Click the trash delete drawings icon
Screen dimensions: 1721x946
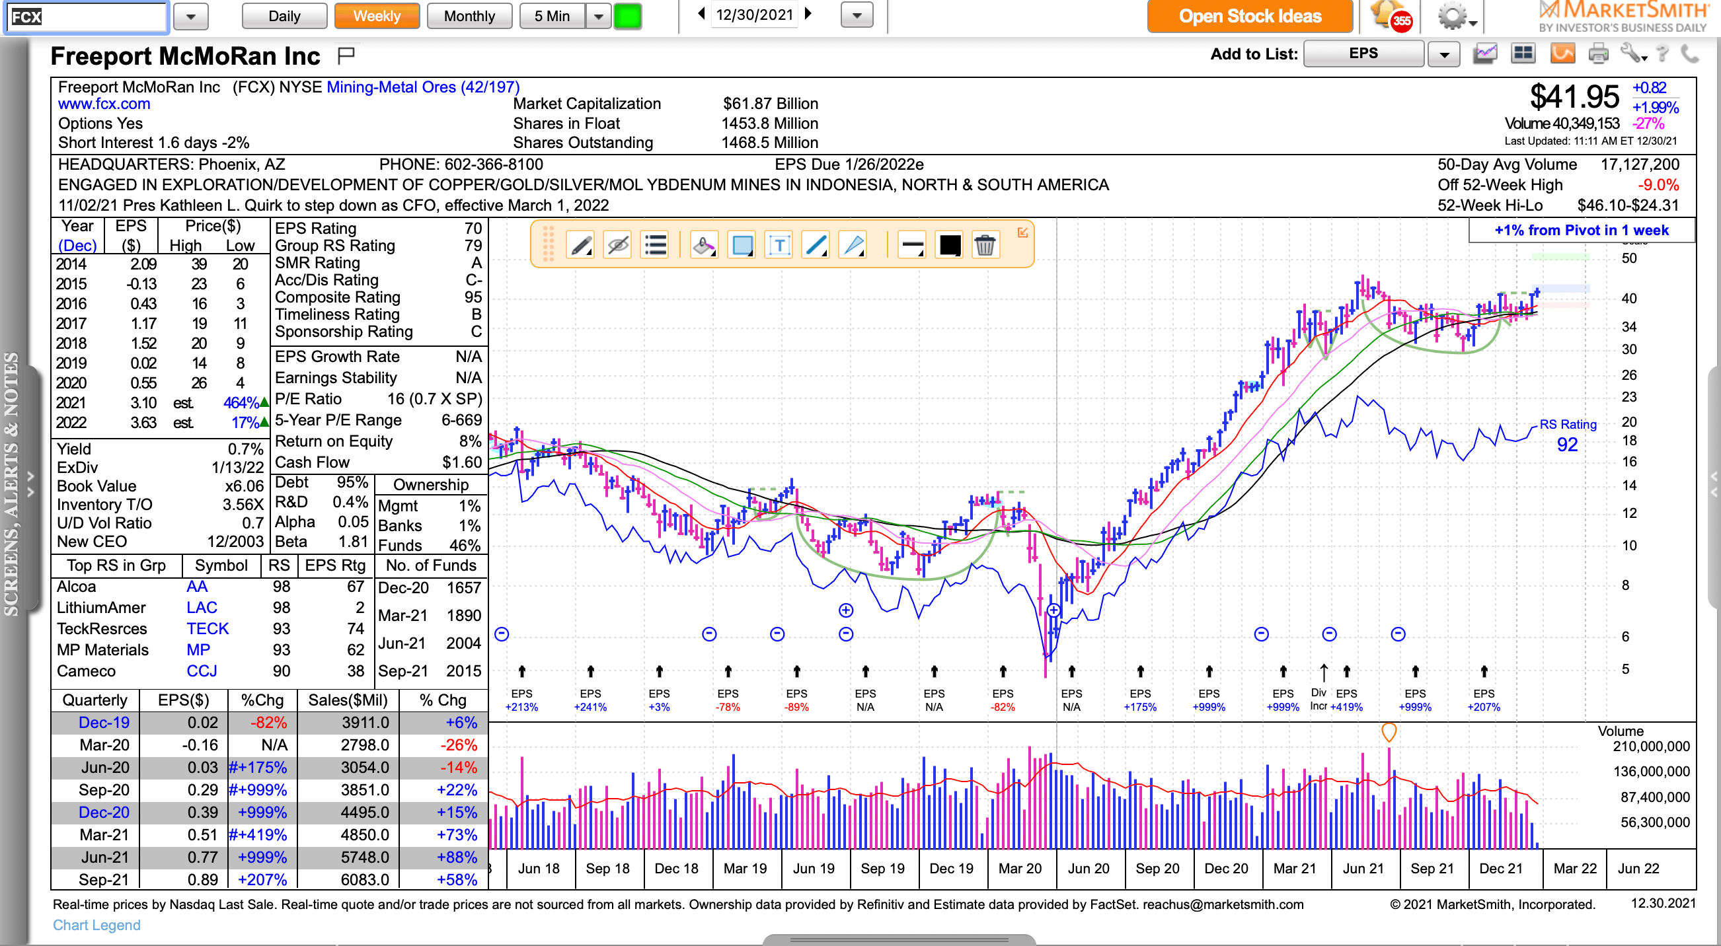pos(985,245)
